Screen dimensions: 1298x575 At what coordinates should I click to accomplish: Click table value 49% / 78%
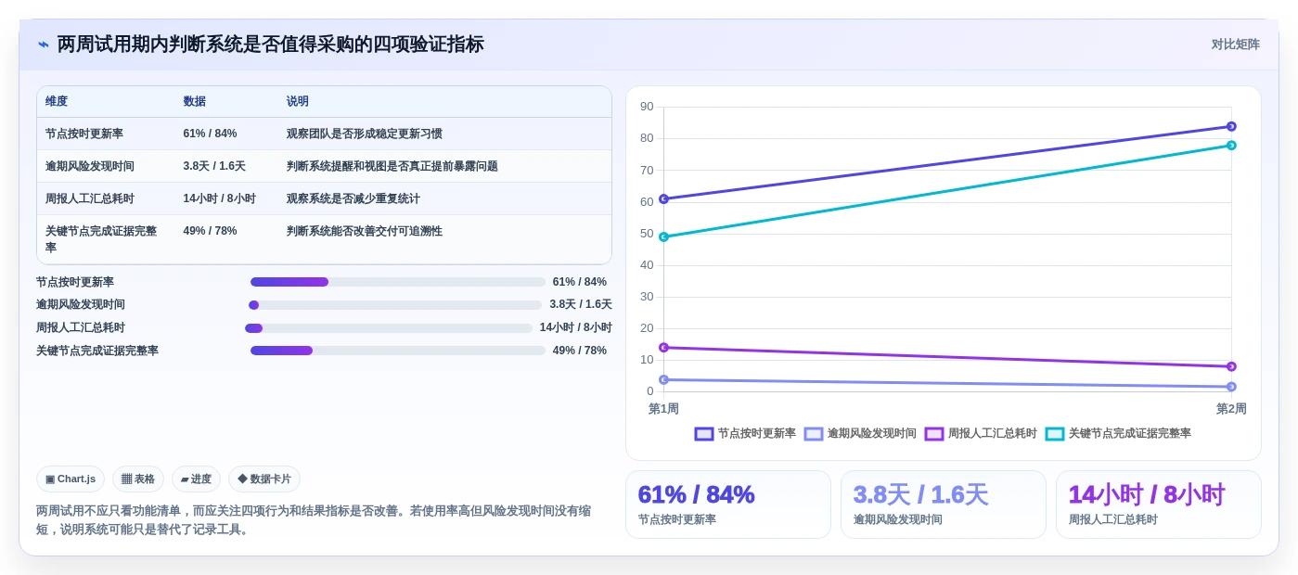tap(210, 231)
